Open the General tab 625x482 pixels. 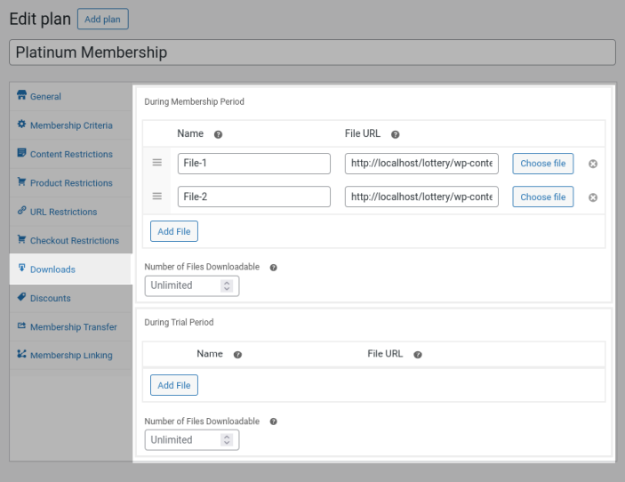coord(45,96)
